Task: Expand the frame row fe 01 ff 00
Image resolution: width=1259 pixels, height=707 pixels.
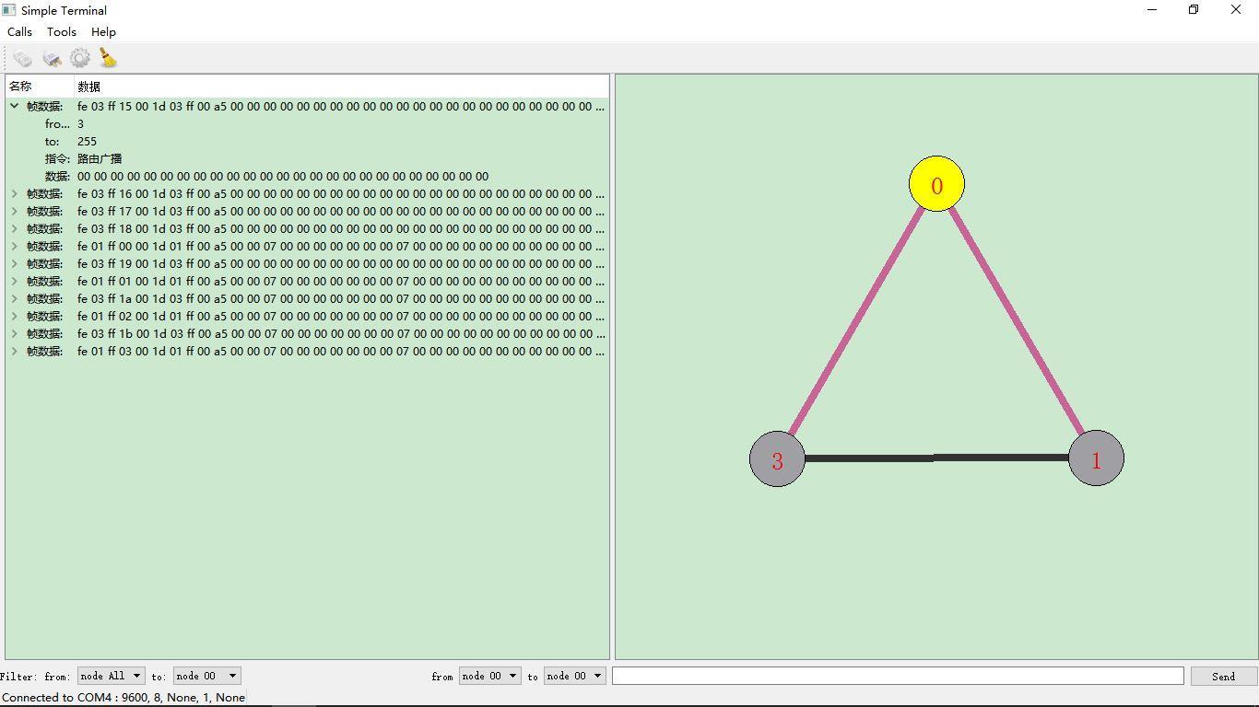Action: [x=14, y=246]
